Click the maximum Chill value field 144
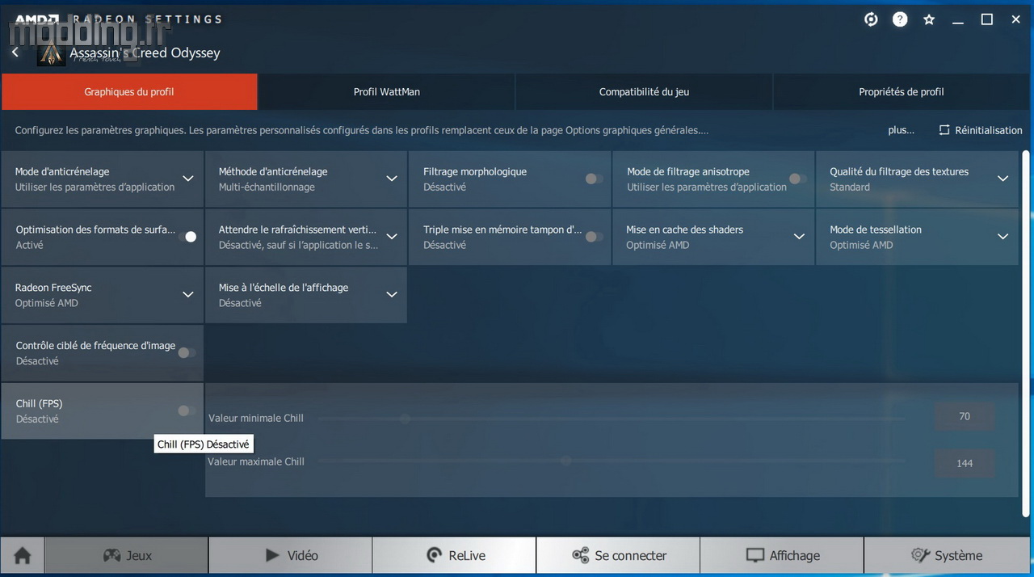 965,463
